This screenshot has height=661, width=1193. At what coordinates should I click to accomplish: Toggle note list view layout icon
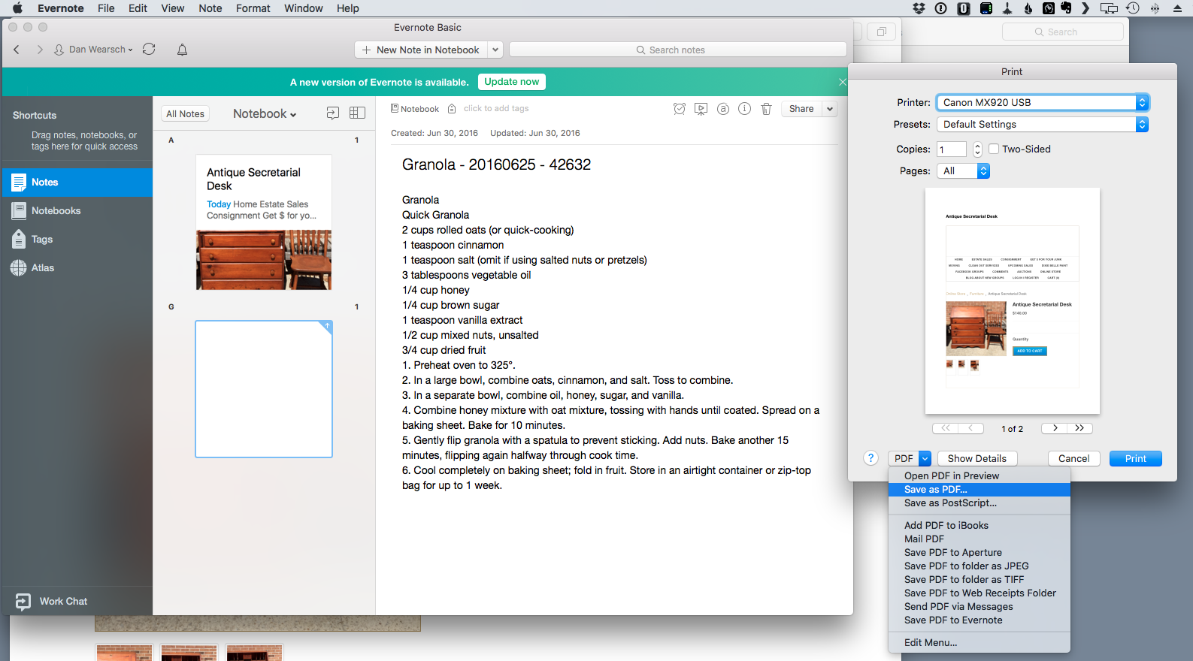357,113
